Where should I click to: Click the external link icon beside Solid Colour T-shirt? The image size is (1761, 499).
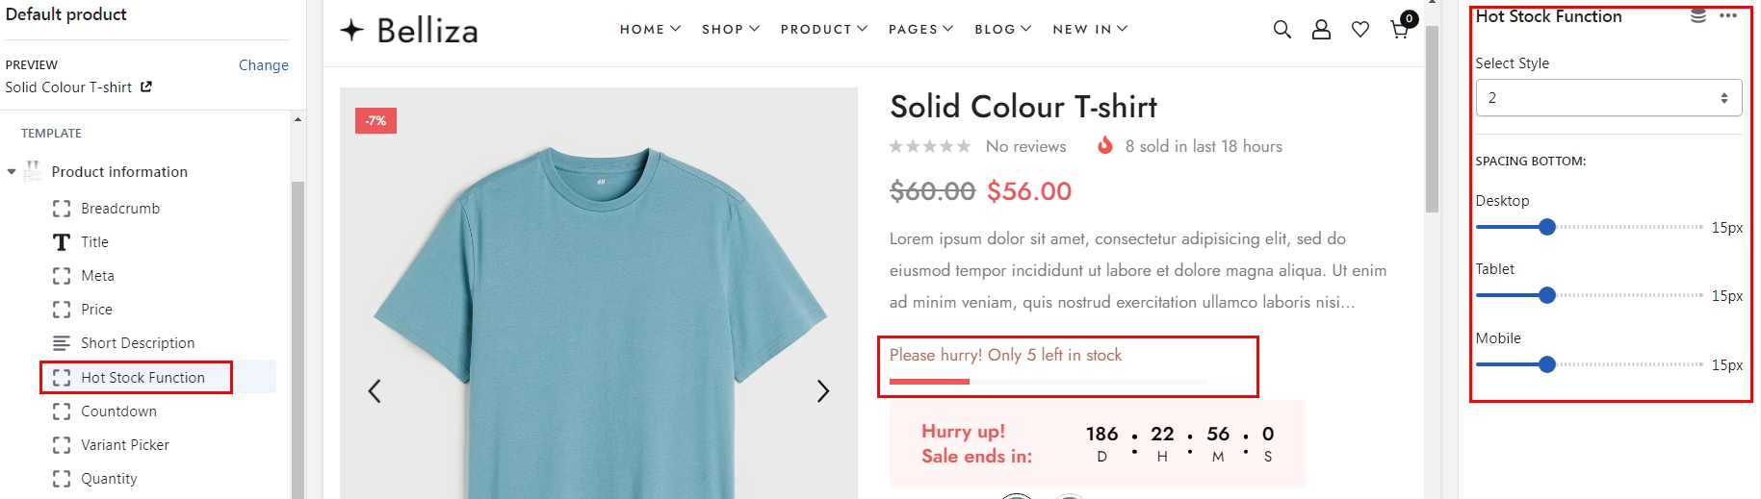pyautogui.click(x=146, y=87)
